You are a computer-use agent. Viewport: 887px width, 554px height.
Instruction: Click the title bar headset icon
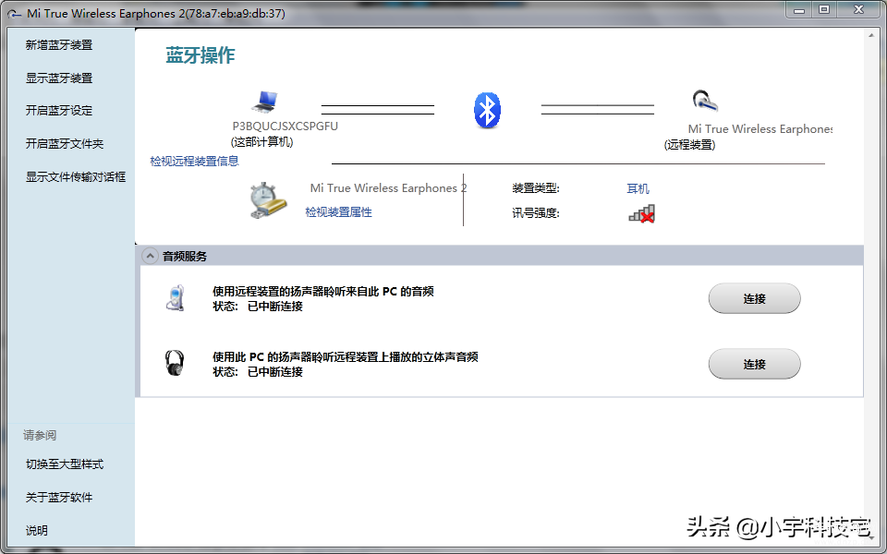pyautogui.click(x=16, y=13)
